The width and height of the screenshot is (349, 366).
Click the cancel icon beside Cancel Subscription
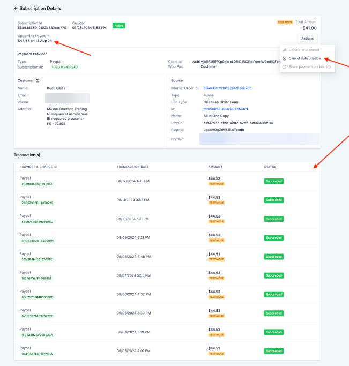tap(284, 58)
